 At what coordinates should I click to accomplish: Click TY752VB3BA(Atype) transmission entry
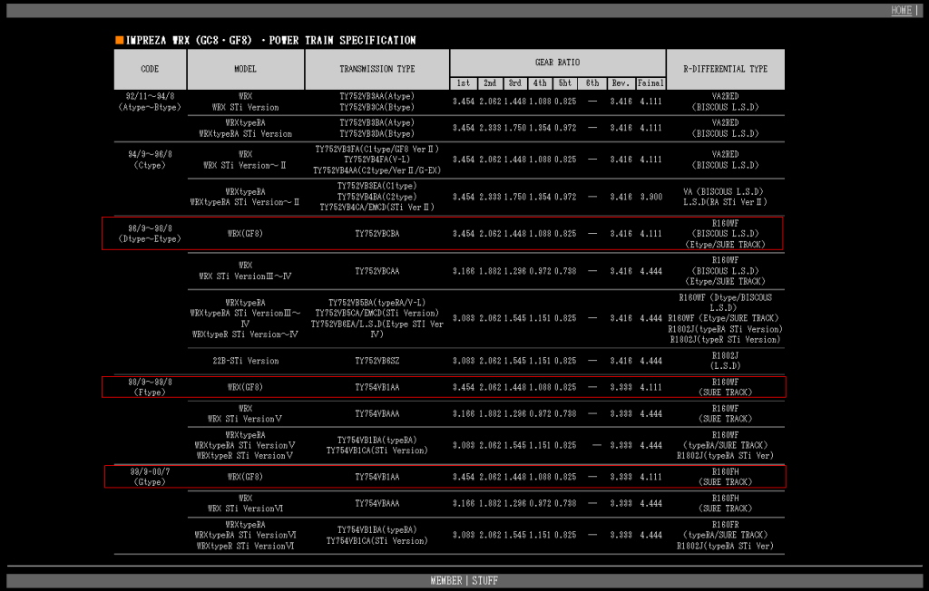pos(376,122)
